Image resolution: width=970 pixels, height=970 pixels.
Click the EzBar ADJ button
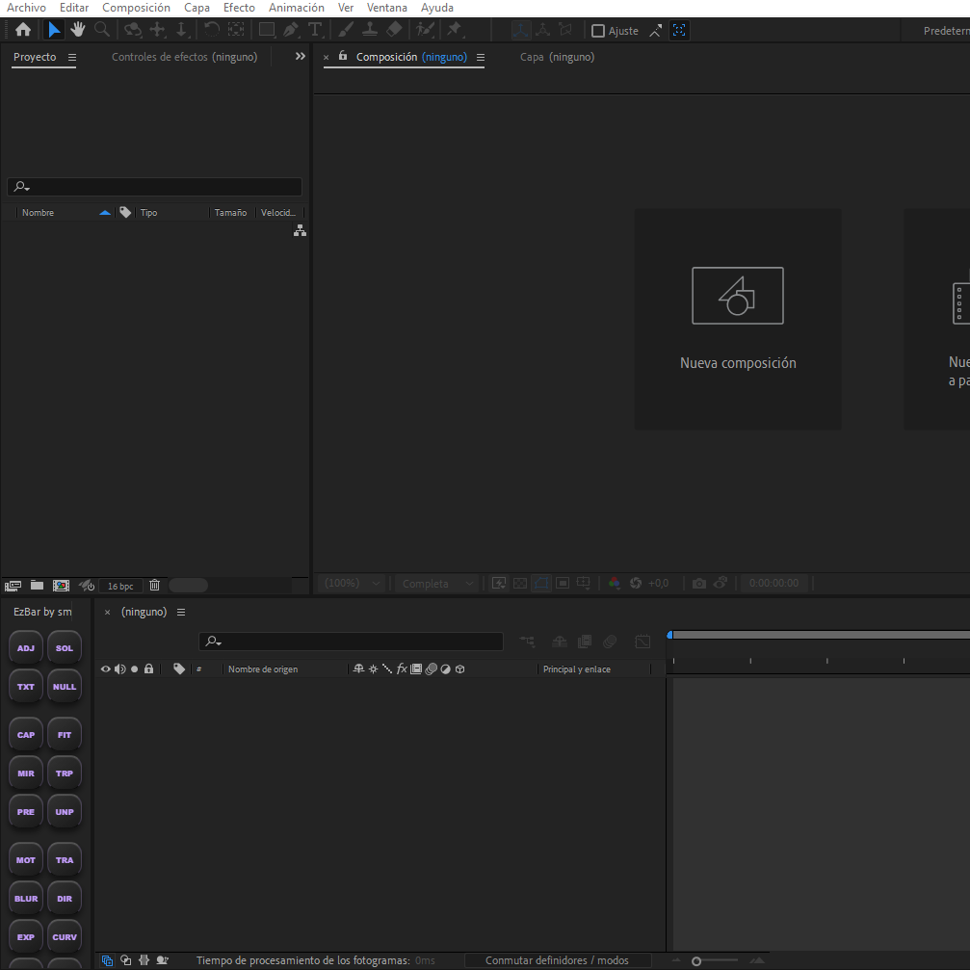(26, 647)
